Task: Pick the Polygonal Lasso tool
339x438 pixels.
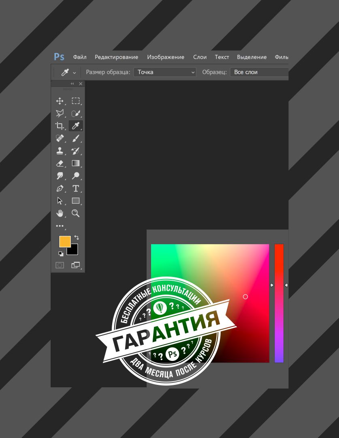Action: coord(60,114)
